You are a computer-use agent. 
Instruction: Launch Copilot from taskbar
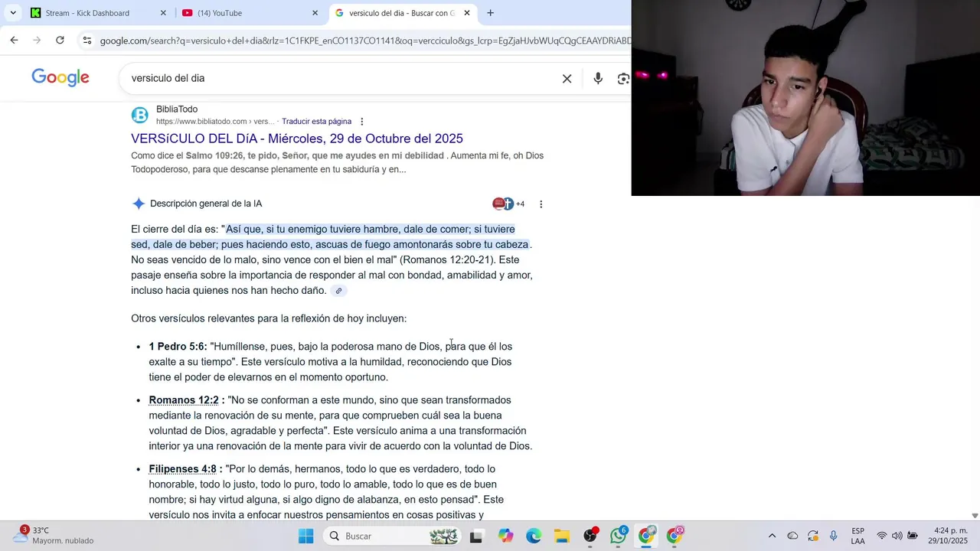[x=505, y=536]
